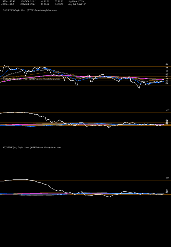The width and height of the screenshot is (171, 247).
Task: Click the 105 price label on monthly chart
Action: (167, 178)
